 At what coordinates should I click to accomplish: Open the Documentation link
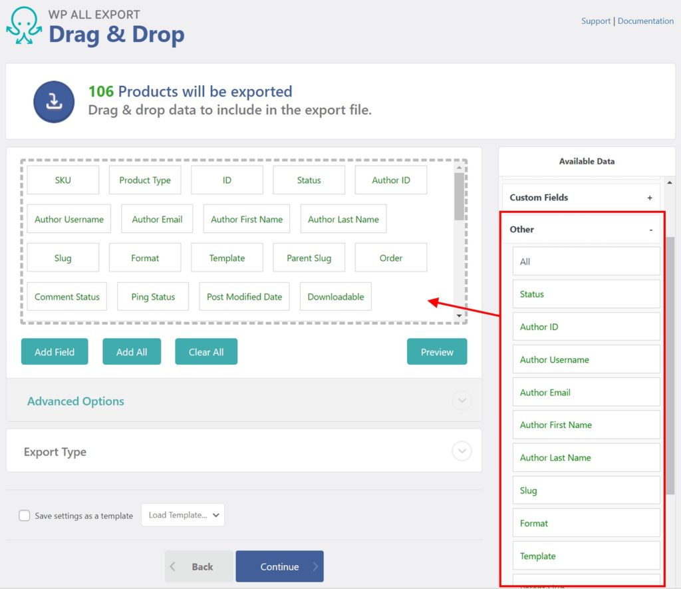(x=645, y=21)
